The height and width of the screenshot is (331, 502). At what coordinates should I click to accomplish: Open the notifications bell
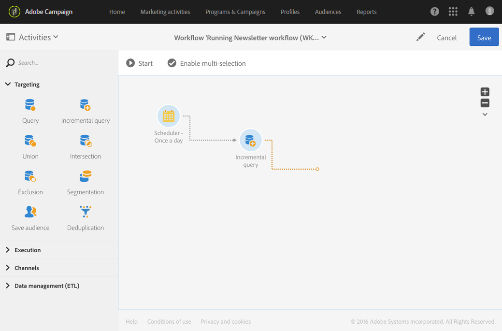(x=471, y=12)
